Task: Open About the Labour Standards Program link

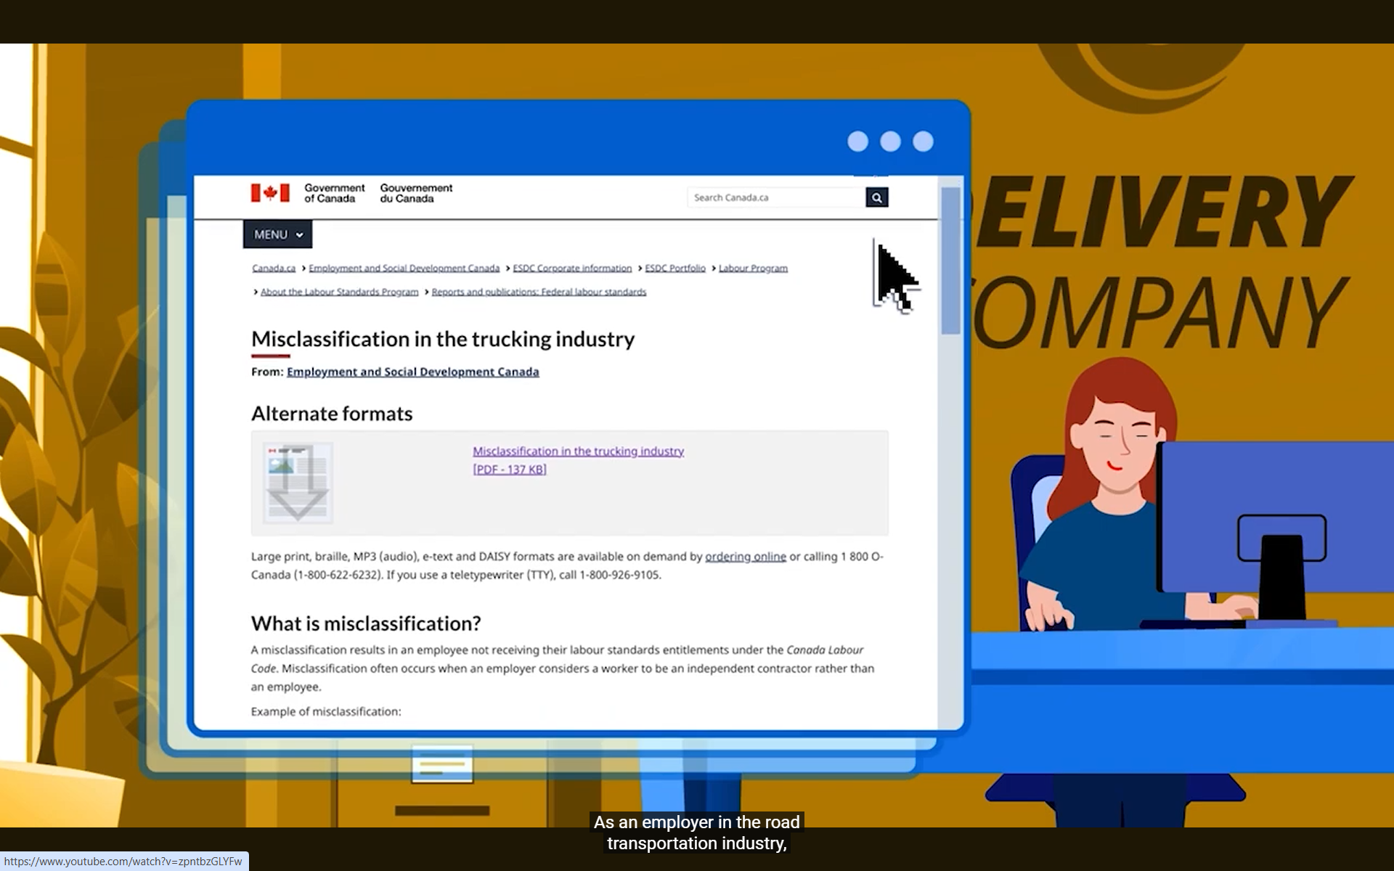Action: [339, 292]
